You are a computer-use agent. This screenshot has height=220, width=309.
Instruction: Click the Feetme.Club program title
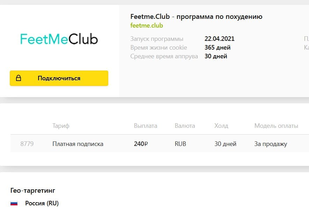click(x=196, y=16)
